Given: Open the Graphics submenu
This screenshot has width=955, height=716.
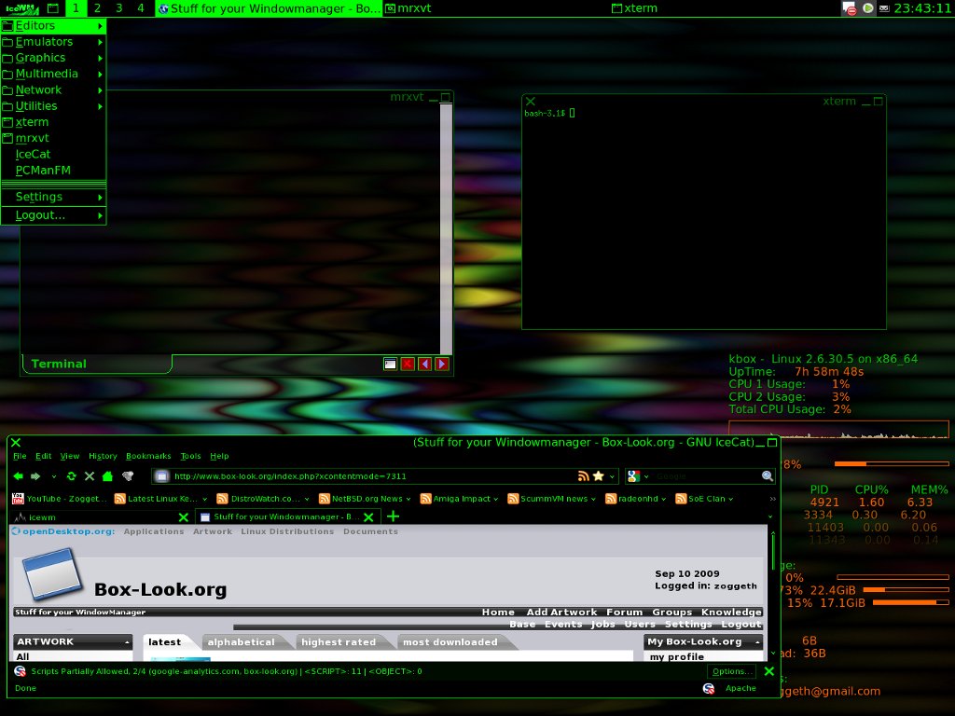Looking at the screenshot, I should coord(53,58).
